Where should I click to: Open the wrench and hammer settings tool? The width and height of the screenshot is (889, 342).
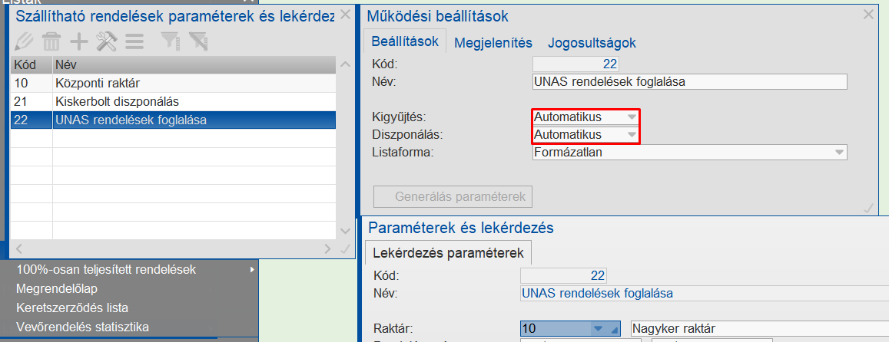106,41
